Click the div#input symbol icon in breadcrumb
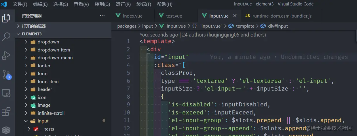Image resolution: width=357 pixels, height=136 pixels. coord(263,26)
